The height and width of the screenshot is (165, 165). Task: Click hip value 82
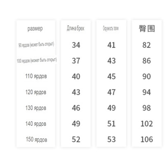pos(146,45)
